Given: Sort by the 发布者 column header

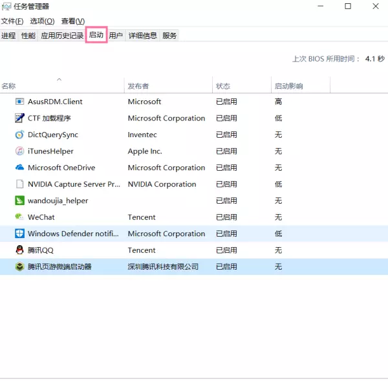Looking at the screenshot, I should tap(168, 86).
